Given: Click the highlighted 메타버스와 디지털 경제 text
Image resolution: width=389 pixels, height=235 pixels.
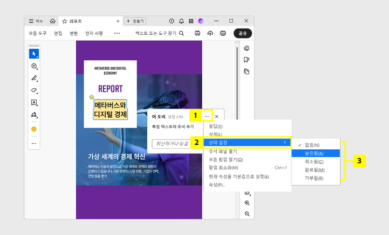Looking at the screenshot, I should (110, 109).
